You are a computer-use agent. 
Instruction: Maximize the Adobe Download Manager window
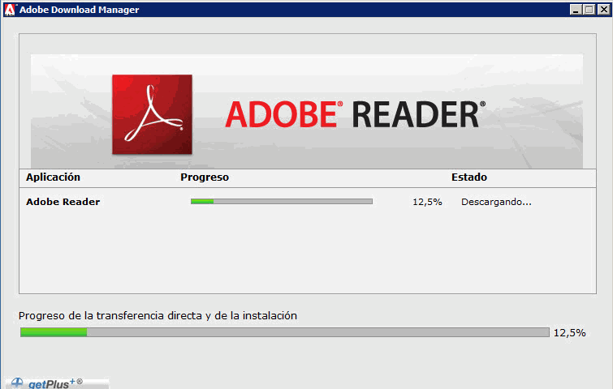(x=589, y=10)
